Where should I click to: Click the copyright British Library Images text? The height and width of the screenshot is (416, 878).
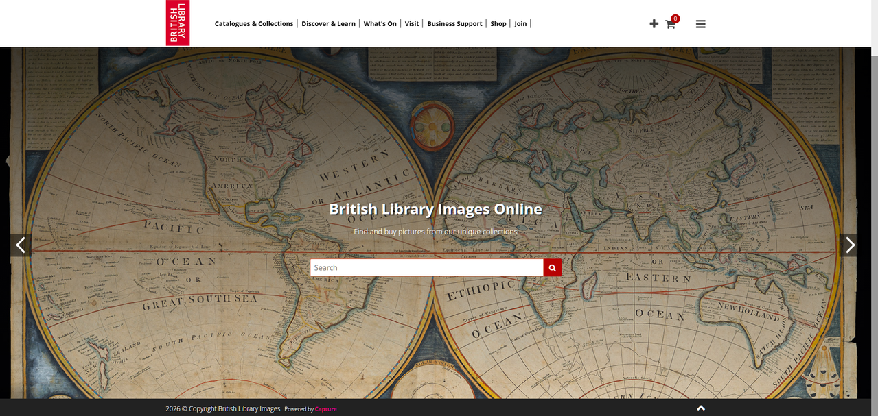point(223,408)
